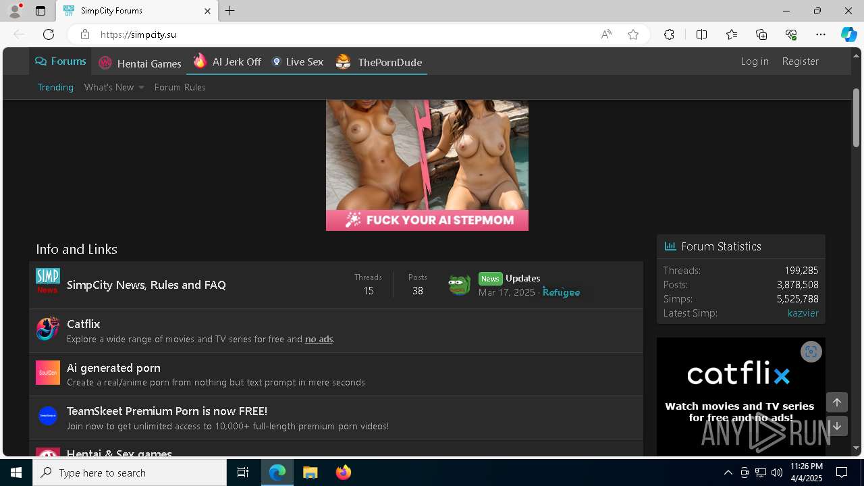
Task: Open the Forums tab
Action: (x=60, y=61)
